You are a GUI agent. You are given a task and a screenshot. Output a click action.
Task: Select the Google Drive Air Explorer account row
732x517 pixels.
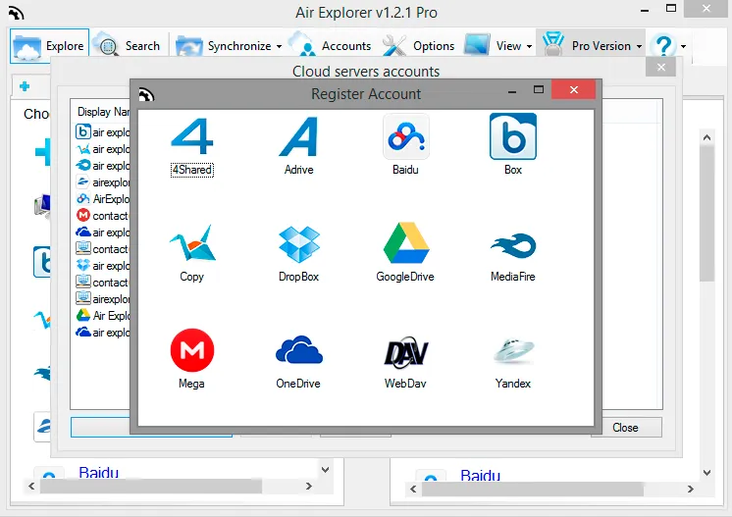pyautogui.click(x=102, y=316)
